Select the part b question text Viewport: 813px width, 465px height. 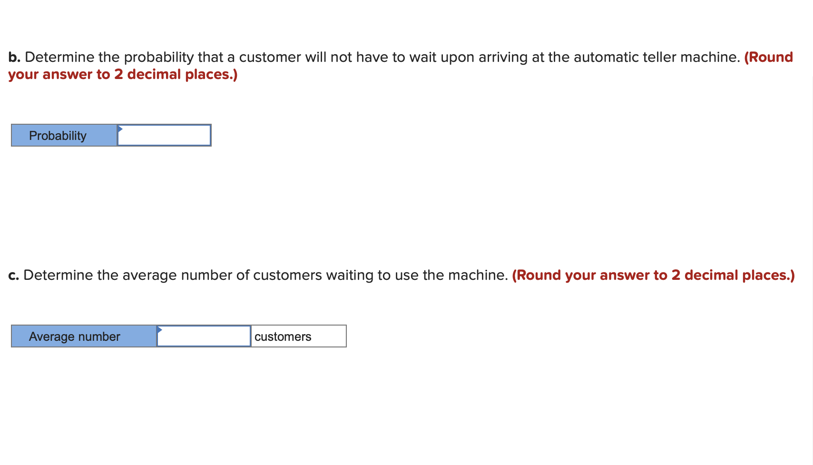333,57
